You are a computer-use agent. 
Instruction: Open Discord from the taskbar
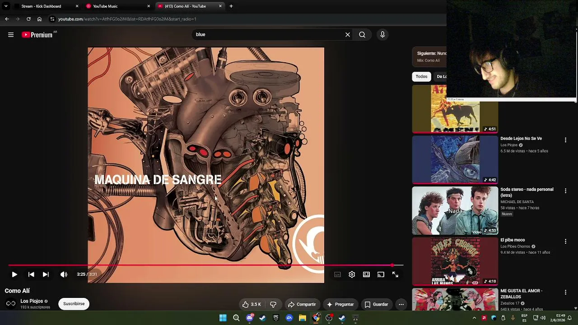point(249,318)
